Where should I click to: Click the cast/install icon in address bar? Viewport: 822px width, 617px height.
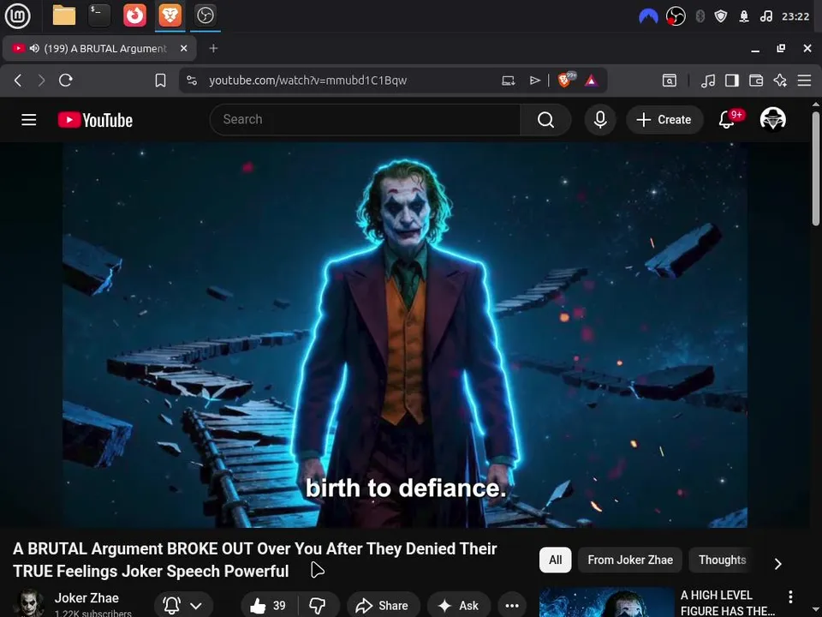pyautogui.click(x=508, y=81)
